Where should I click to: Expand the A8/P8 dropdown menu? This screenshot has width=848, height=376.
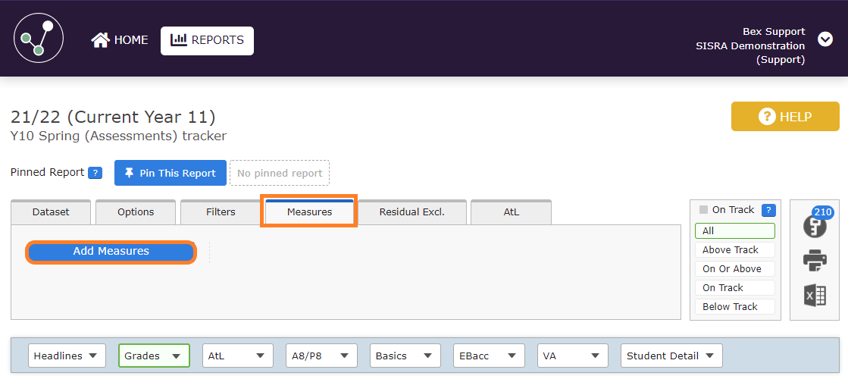(x=321, y=356)
